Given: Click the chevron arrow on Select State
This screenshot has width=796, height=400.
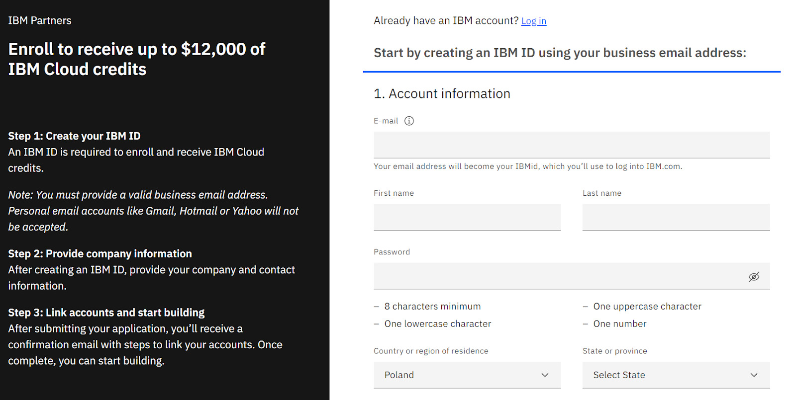Looking at the screenshot, I should point(754,375).
